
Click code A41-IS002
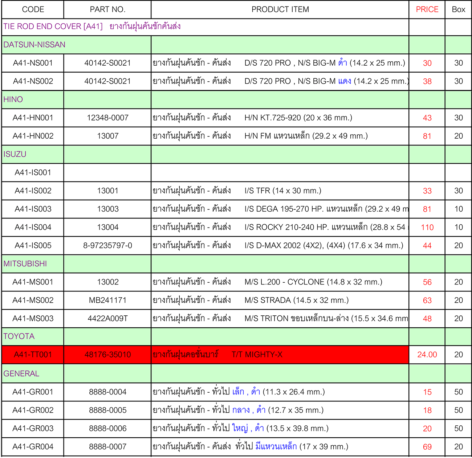[x=33, y=191]
